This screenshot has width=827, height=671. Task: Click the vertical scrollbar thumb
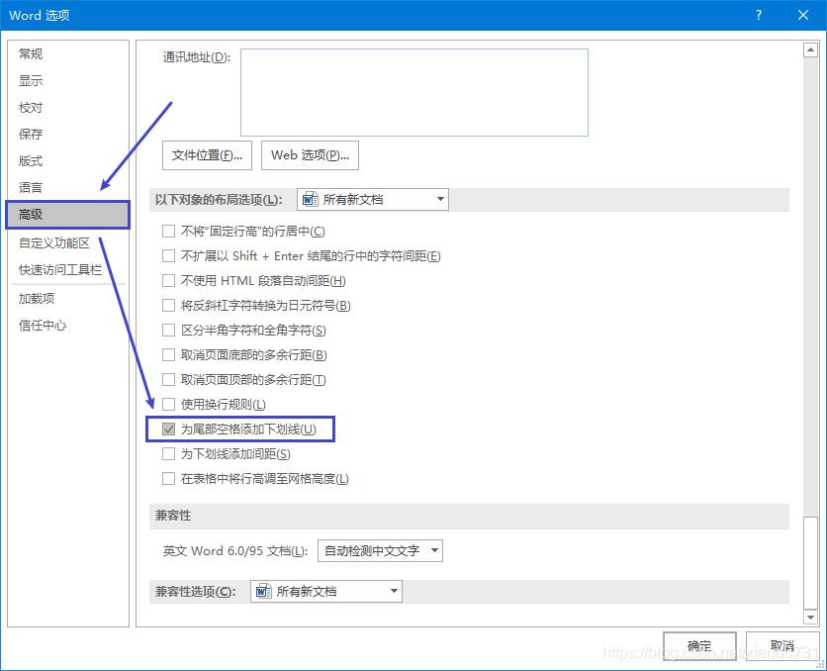(810, 563)
